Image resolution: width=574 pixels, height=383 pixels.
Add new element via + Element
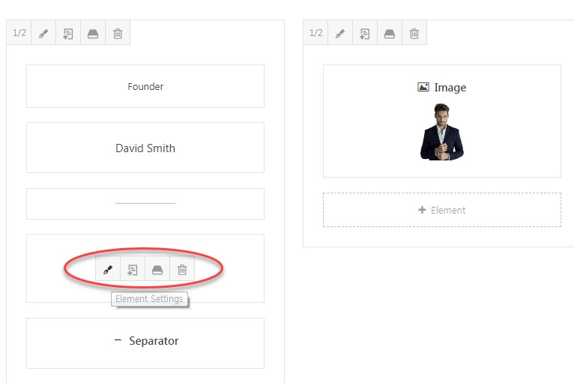(442, 210)
